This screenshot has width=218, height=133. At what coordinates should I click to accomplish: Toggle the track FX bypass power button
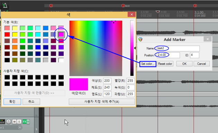tap(28, 122)
